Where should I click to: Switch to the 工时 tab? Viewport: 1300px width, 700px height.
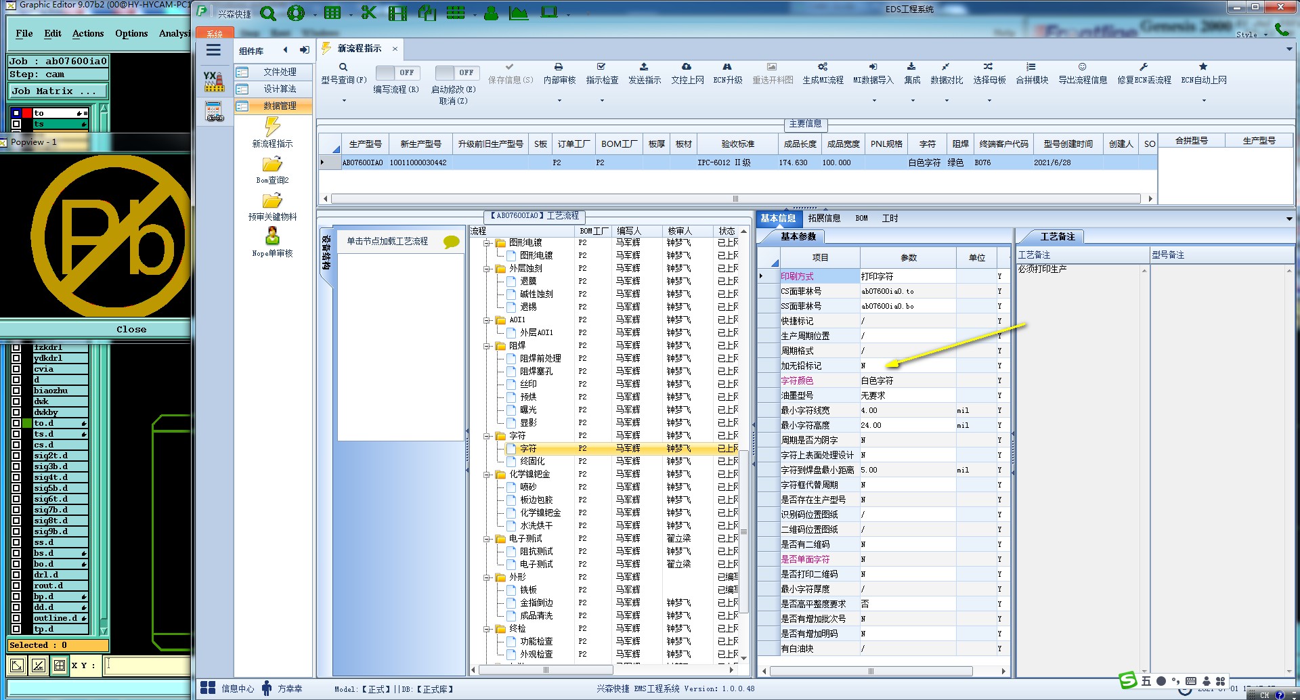[x=890, y=219]
